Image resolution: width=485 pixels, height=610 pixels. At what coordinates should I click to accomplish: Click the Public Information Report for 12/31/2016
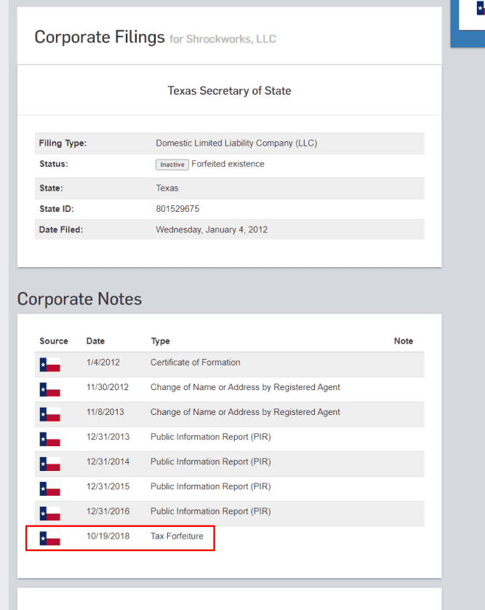tap(211, 512)
